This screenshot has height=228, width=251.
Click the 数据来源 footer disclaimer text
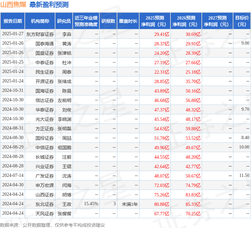52,225
